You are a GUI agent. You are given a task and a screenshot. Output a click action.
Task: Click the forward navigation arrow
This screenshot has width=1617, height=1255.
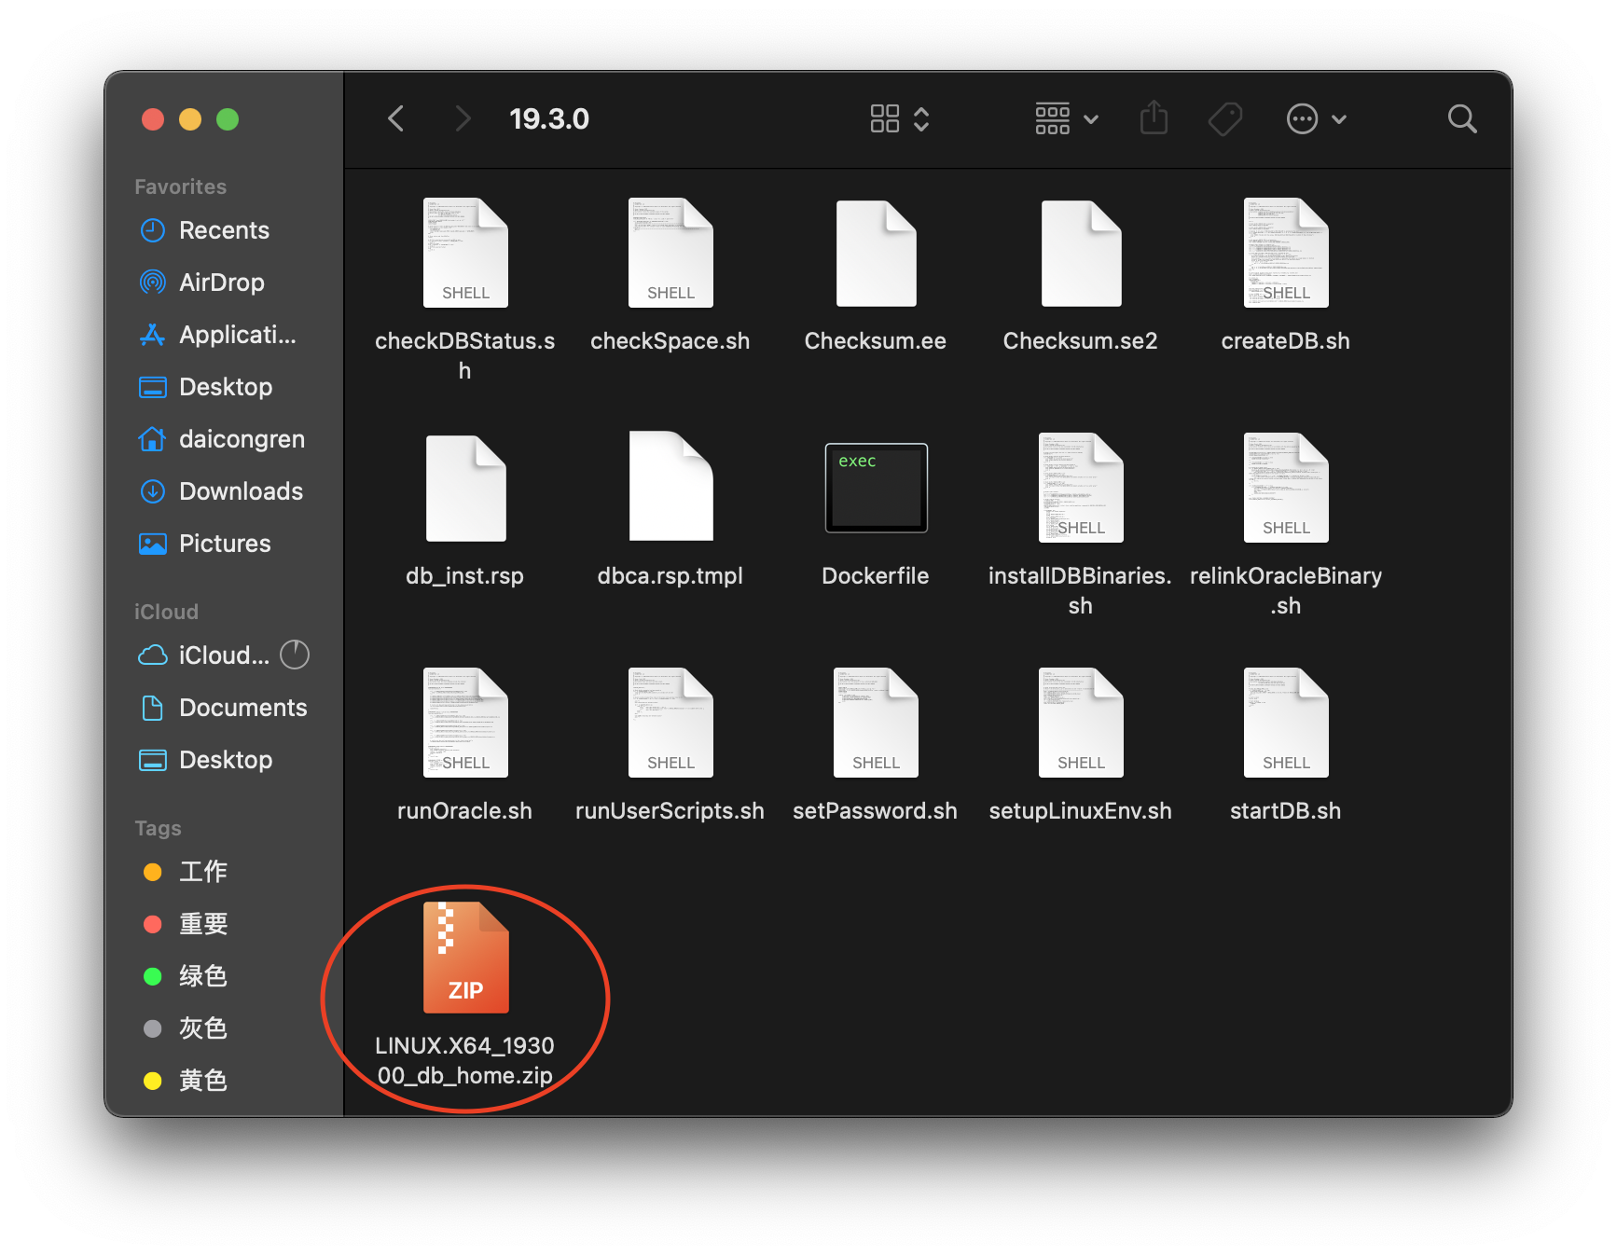[x=462, y=118]
